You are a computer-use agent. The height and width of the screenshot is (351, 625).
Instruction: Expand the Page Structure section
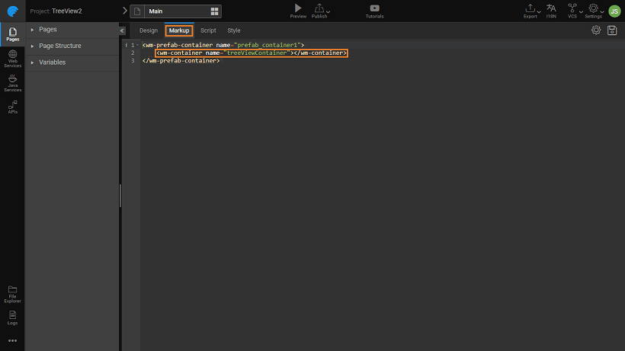32,46
